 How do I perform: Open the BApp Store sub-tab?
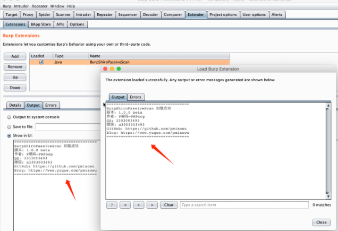(41, 24)
